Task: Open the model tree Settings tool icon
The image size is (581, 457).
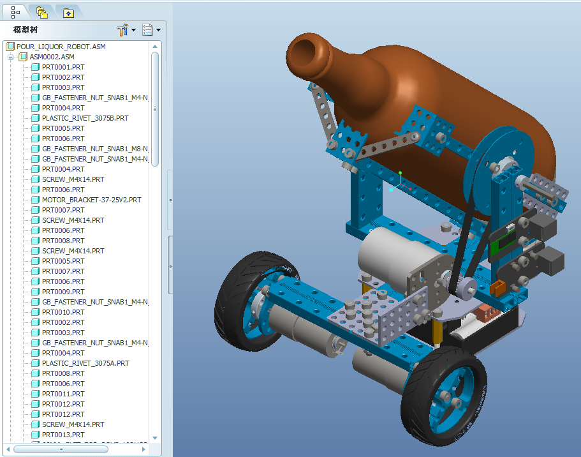Action: point(122,29)
